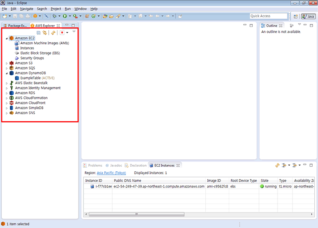
Task: Click the Quick Access search field
Action: [268, 16]
